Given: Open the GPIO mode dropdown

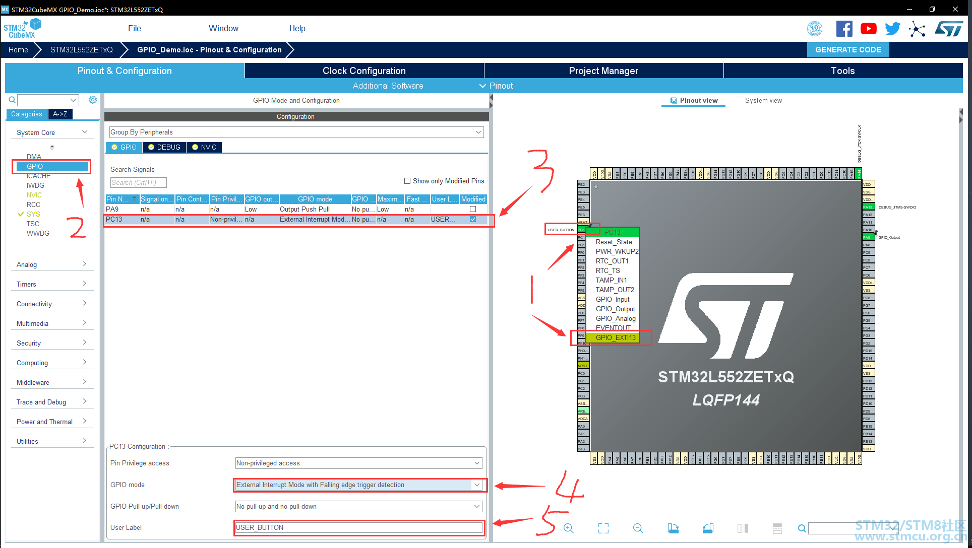Looking at the screenshot, I should [358, 485].
